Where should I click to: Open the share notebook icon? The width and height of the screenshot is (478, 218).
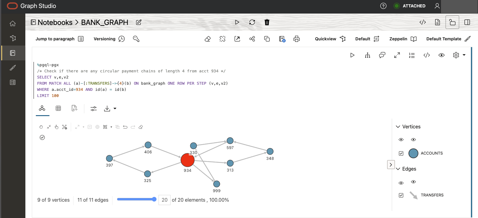[252, 39]
